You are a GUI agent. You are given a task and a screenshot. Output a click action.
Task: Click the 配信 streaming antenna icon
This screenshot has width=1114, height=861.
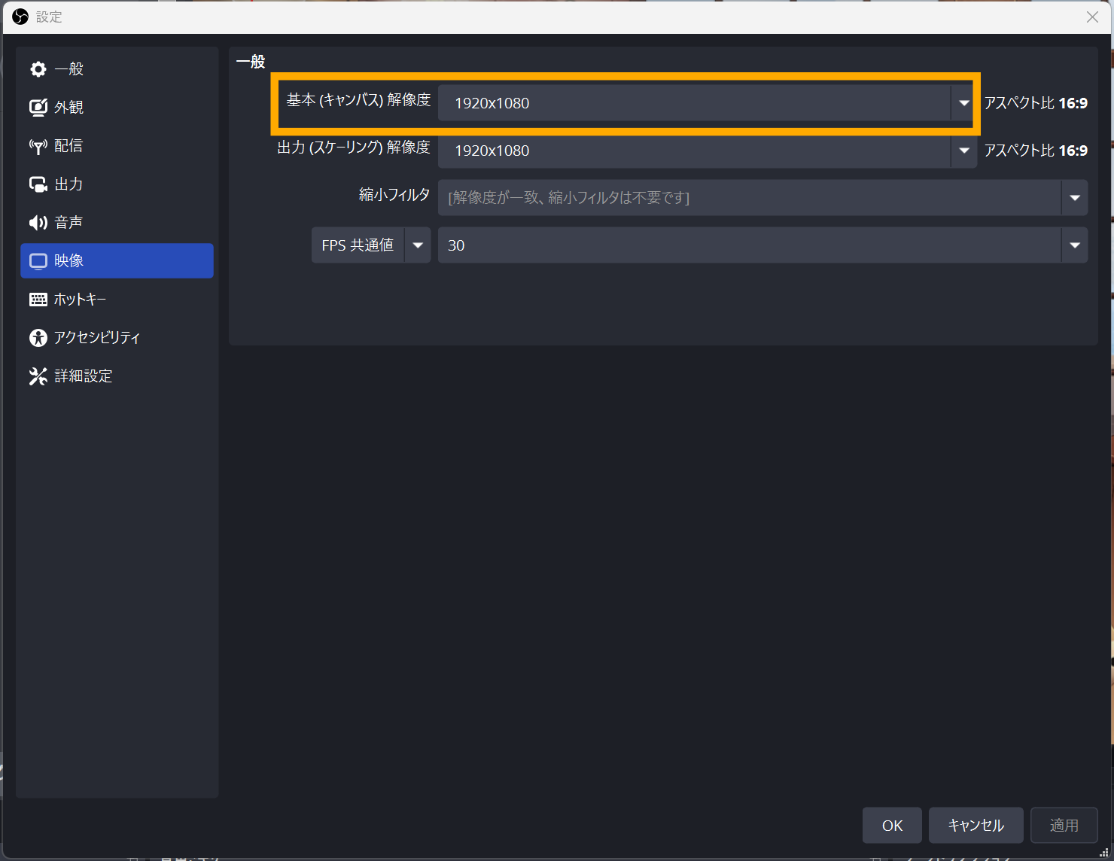[x=38, y=146]
